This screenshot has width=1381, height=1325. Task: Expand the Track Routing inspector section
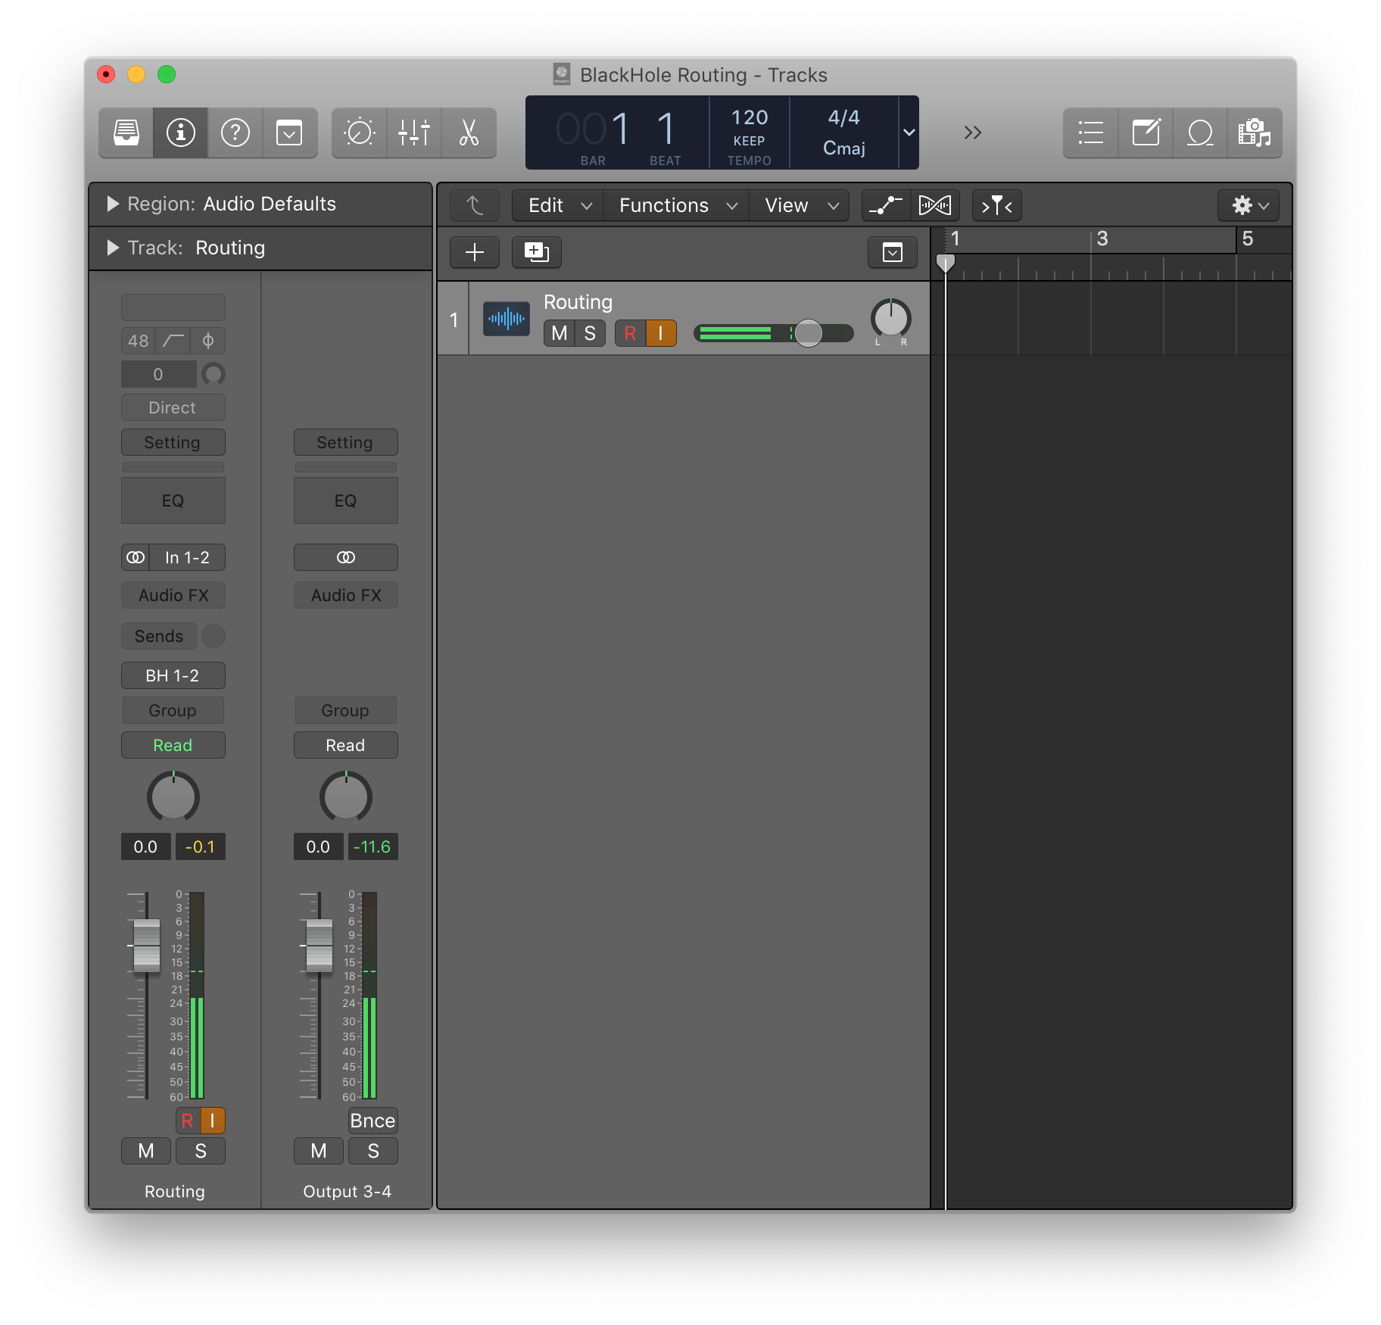click(x=113, y=248)
